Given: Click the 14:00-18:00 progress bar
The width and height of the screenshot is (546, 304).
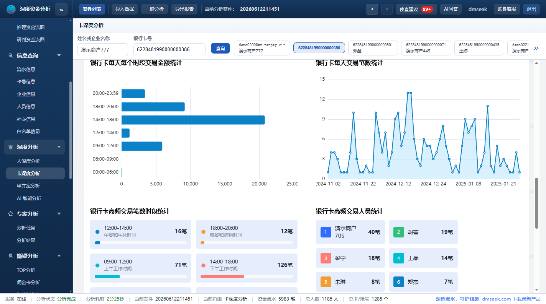Looking at the screenshot, I should 247,276.
